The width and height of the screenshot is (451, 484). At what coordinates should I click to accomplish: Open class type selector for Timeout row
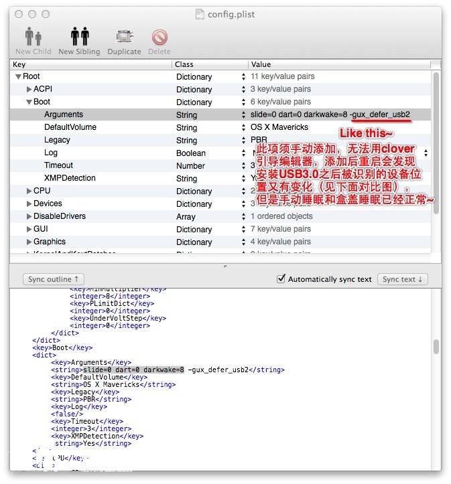(x=243, y=166)
